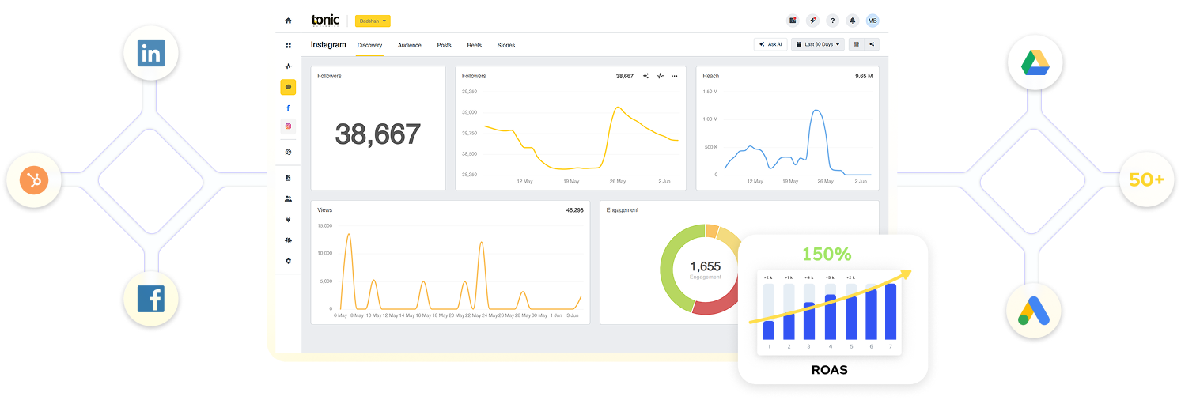The width and height of the screenshot is (1181, 400).
Task: Open the help question mark icon
Action: coord(832,21)
